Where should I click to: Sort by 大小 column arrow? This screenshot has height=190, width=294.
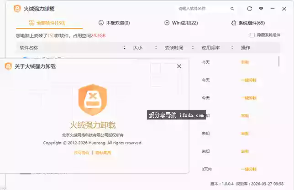[x=156, y=48]
